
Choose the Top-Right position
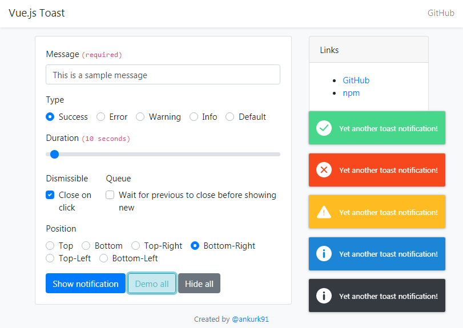coord(135,246)
